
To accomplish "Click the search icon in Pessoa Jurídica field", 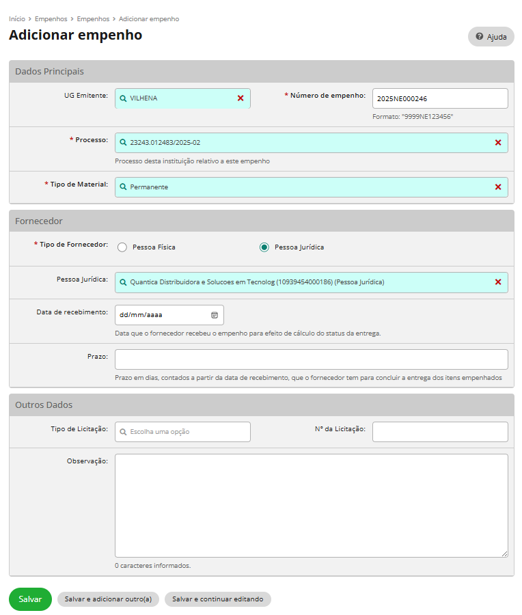I will coord(123,282).
